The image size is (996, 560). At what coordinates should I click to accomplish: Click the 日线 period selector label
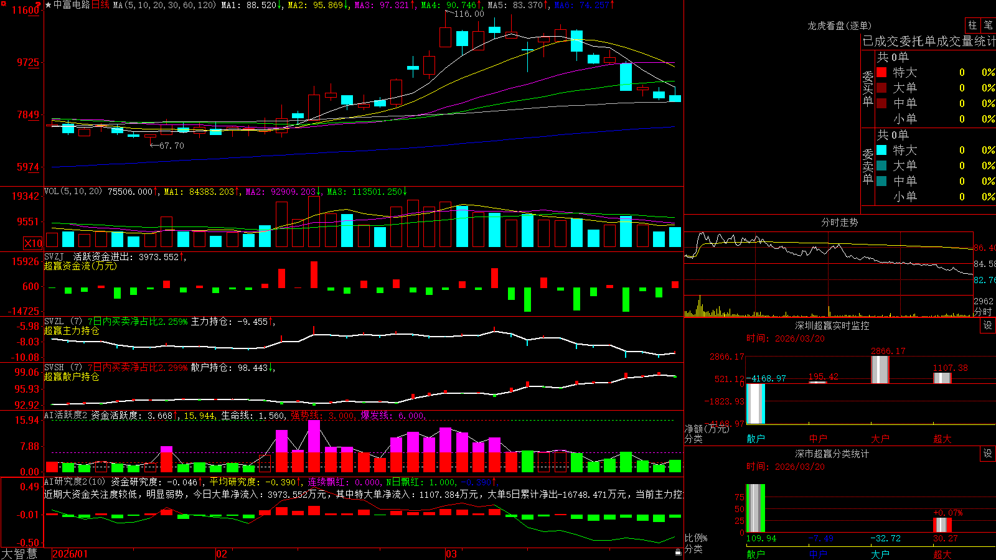[100, 5]
